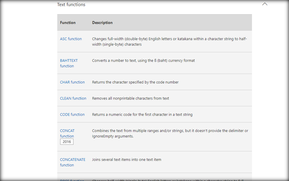Open the CONCATENATE function link

(x=72, y=162)
